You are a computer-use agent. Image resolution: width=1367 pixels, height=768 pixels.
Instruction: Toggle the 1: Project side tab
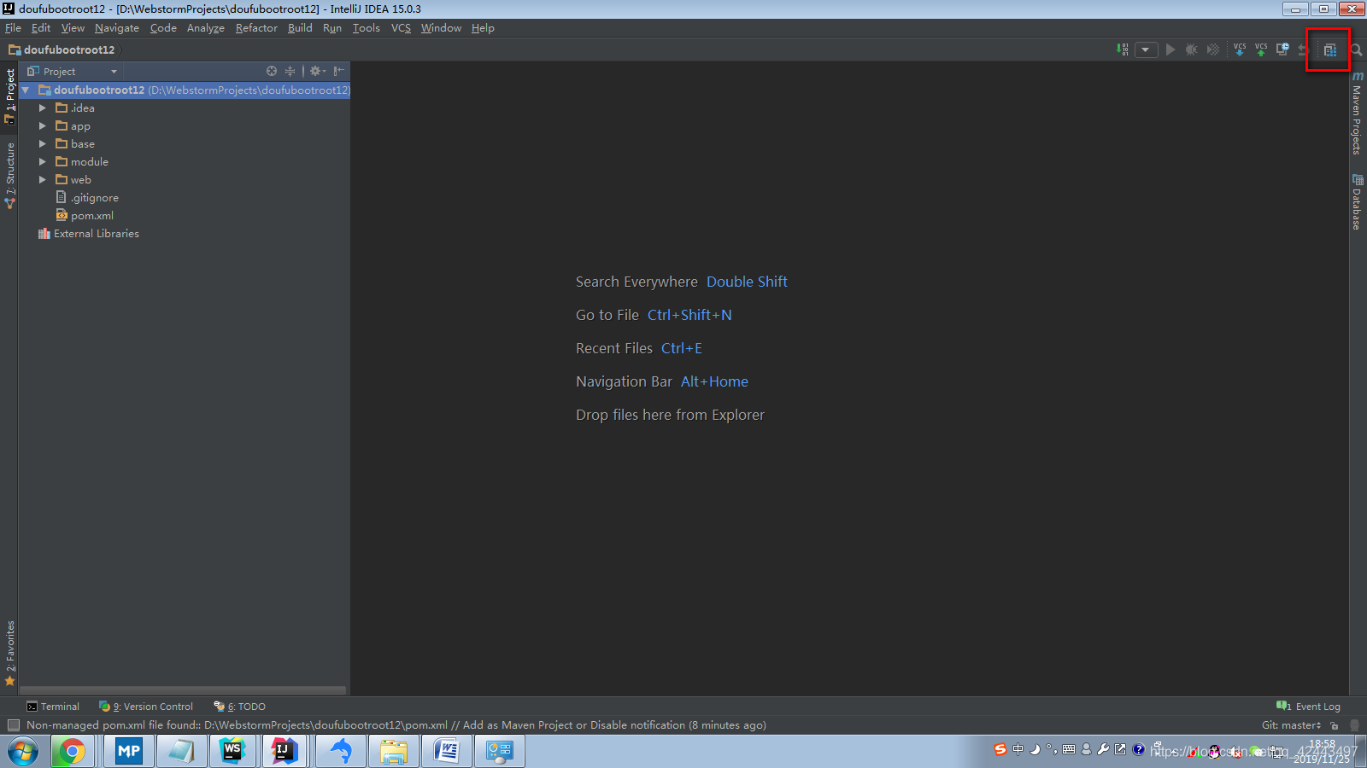point(9,96)
